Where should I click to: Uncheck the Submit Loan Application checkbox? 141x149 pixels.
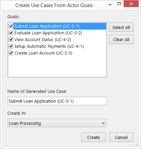point(11,26)
